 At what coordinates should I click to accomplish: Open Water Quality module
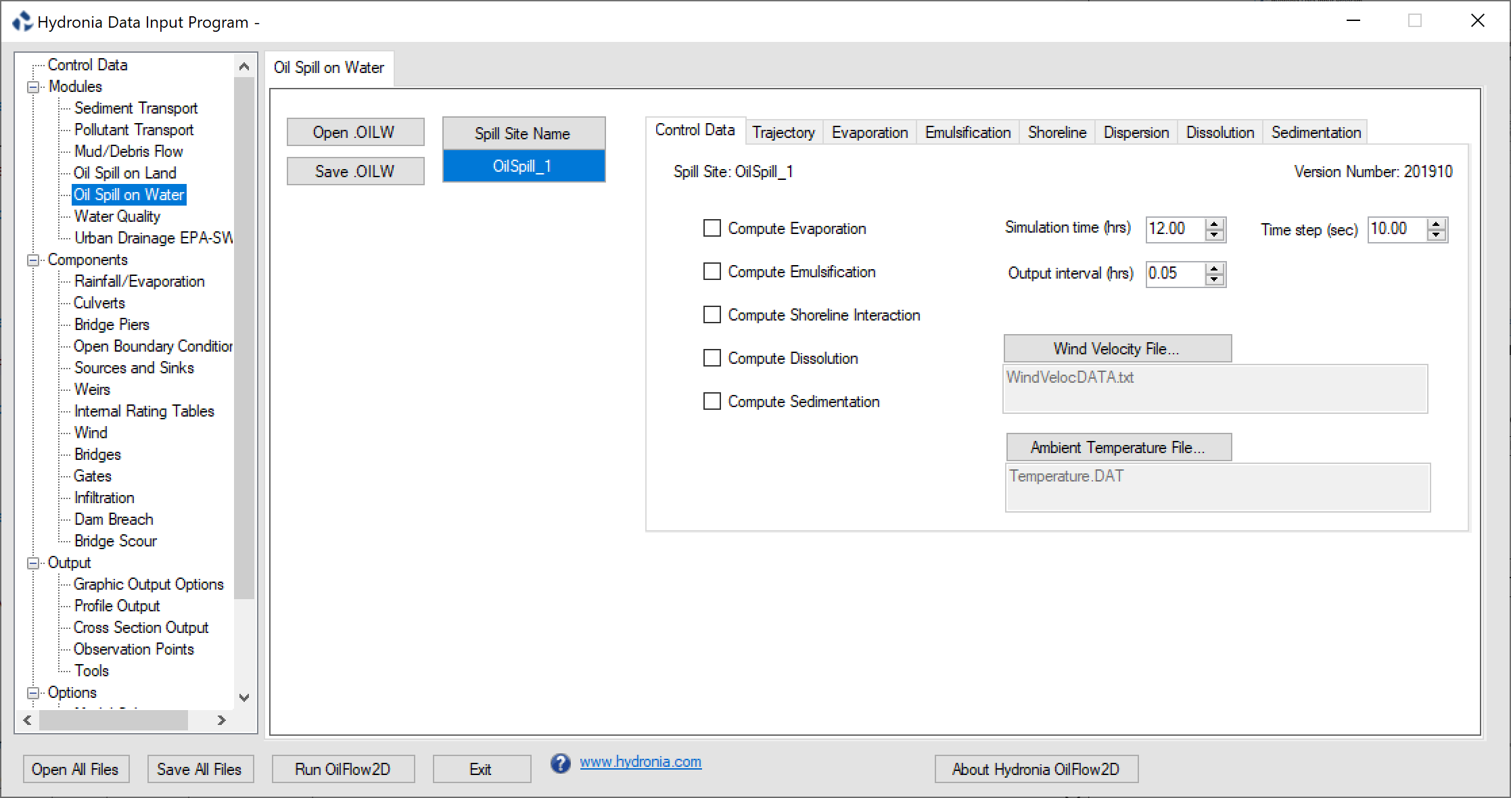click(118, 216)
